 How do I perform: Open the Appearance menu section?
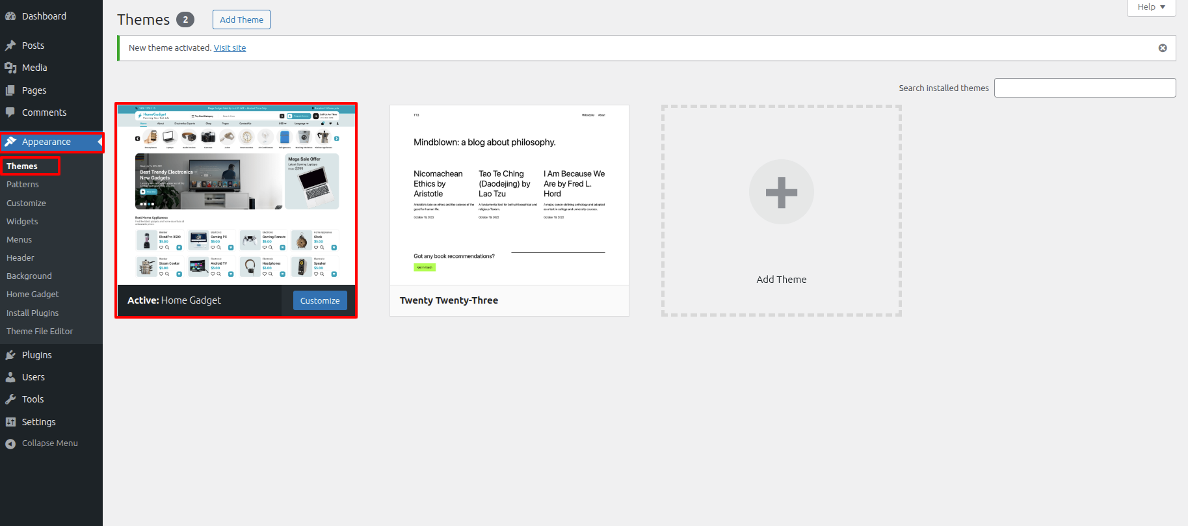(x=46, y=142)
